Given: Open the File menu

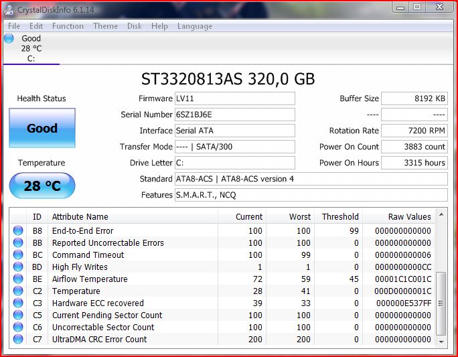Looking at the screenshot, I should coord(14,26).
